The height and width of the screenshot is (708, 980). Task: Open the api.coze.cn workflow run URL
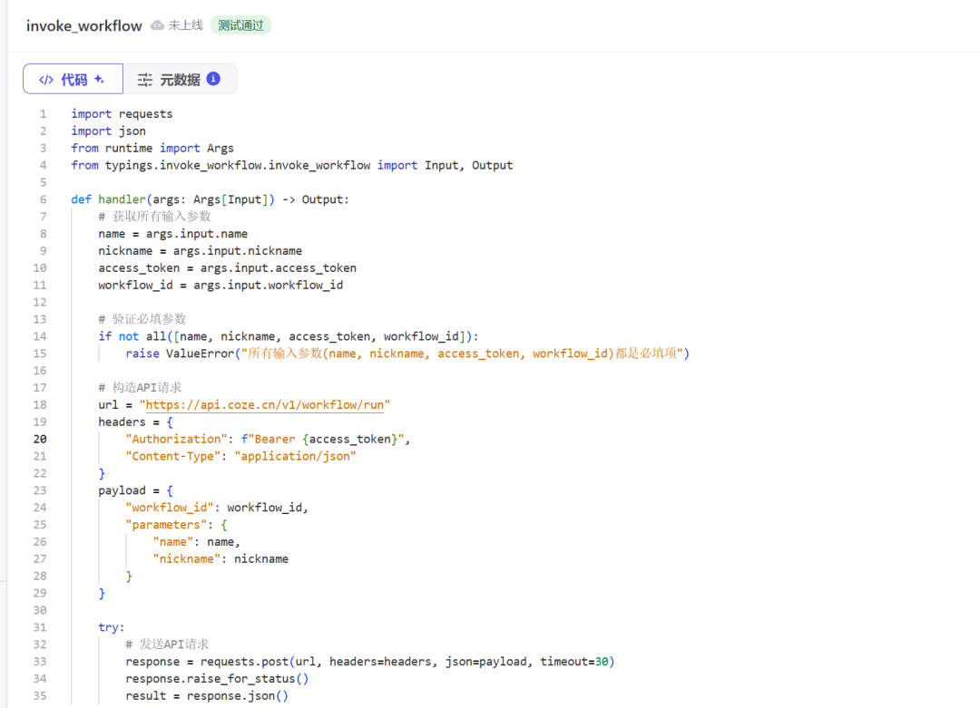click(x=268, y=404)
